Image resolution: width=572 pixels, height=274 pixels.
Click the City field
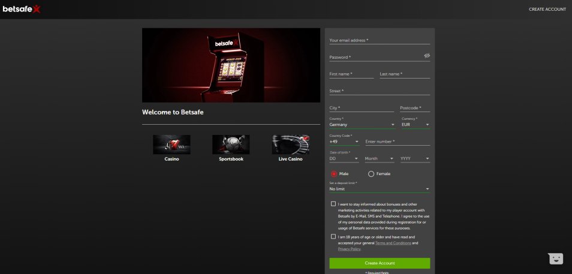362,108
